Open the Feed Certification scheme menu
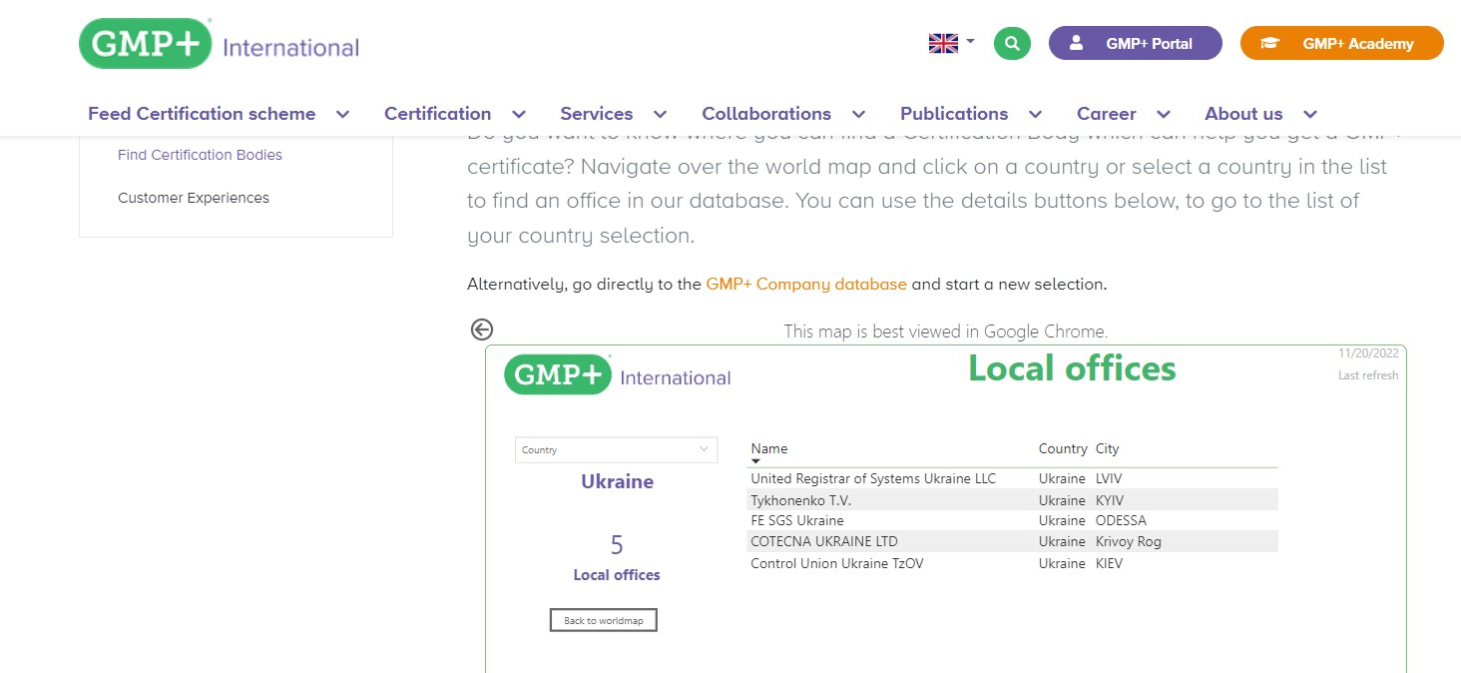 tap(202, 114)
